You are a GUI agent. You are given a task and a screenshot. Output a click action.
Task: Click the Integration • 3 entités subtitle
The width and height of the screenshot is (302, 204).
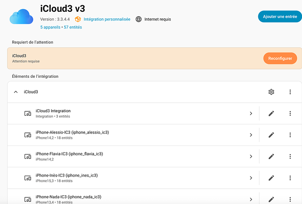53,116
